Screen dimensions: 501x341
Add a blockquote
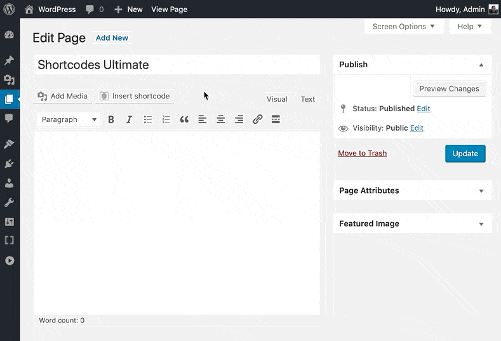pos(184,119)
